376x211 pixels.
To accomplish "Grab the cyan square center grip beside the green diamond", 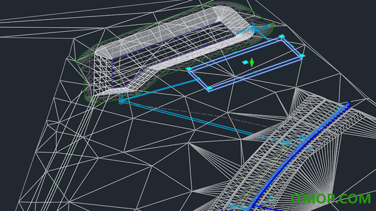I will [245, 63].
